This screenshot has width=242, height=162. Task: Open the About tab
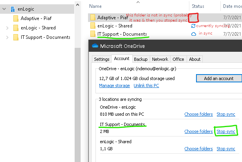[194, 59]
